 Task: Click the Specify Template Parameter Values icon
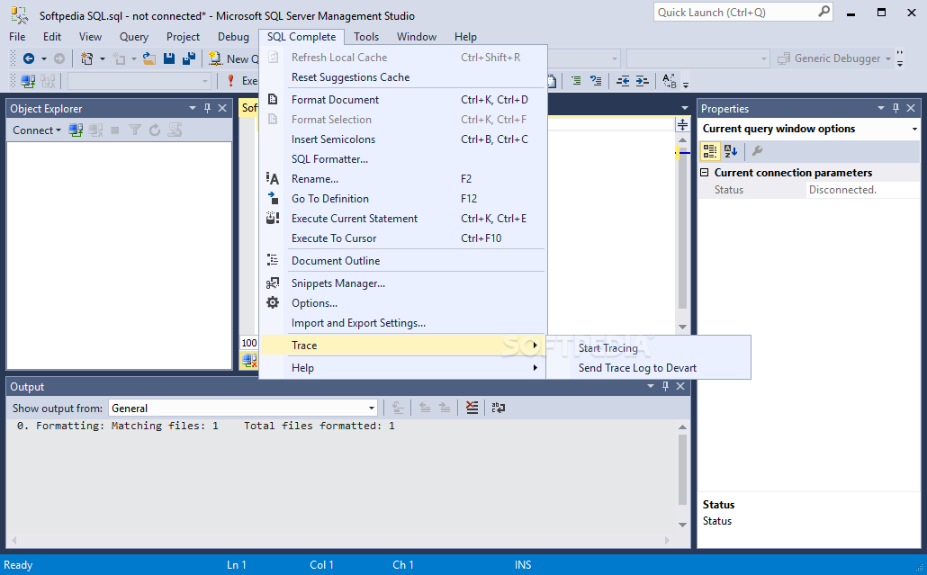coord(670,81)
